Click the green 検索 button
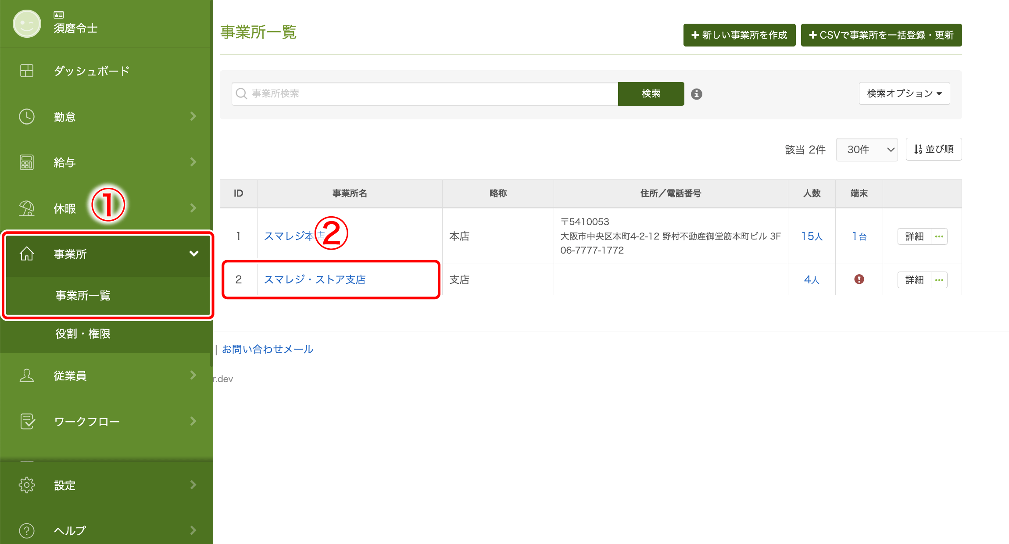 point(651,94)
